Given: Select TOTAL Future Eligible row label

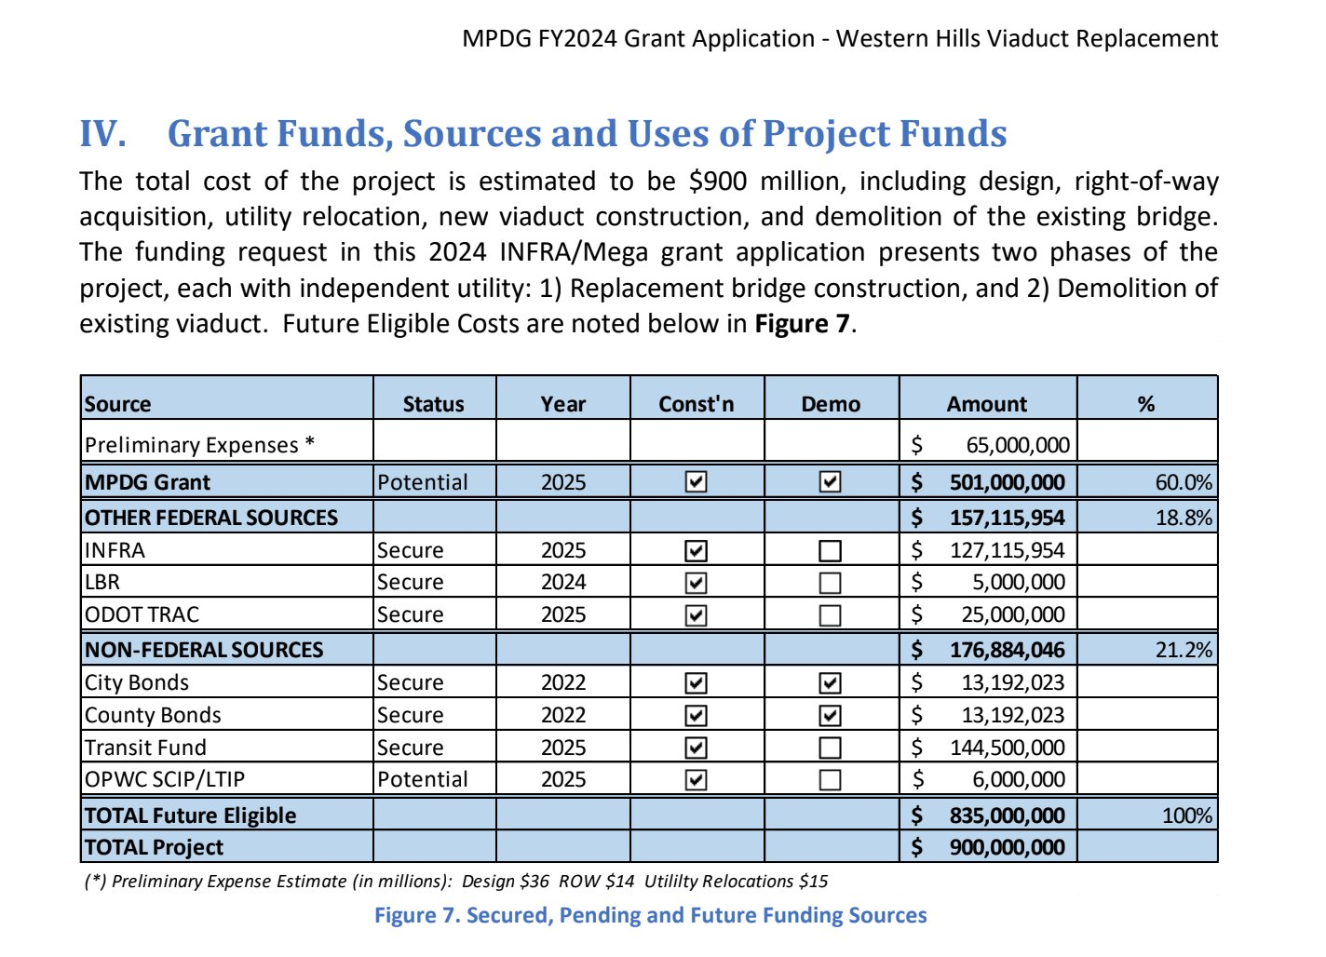Looking at the screenshot, I should 191,815.
